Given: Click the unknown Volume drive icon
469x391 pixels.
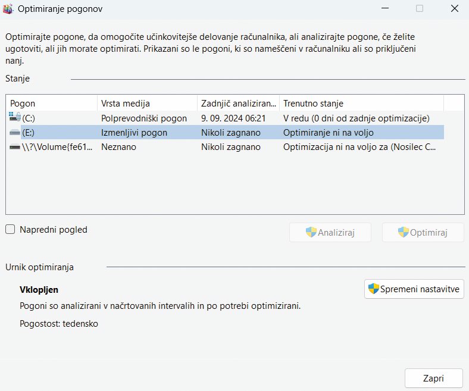Looking at the screenshot, I should 15,147.
